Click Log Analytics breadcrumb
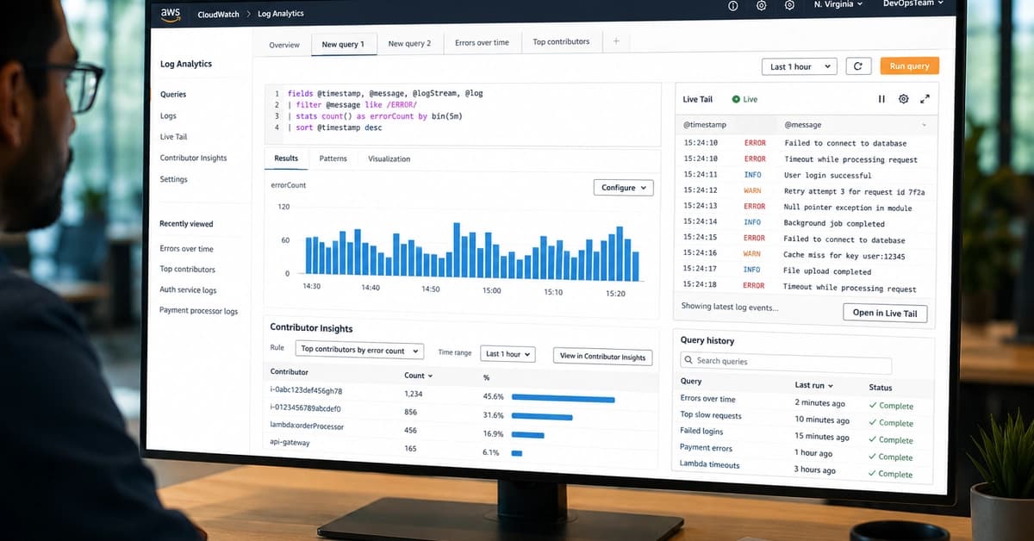1034x541 pixels. tap(281, 14)
